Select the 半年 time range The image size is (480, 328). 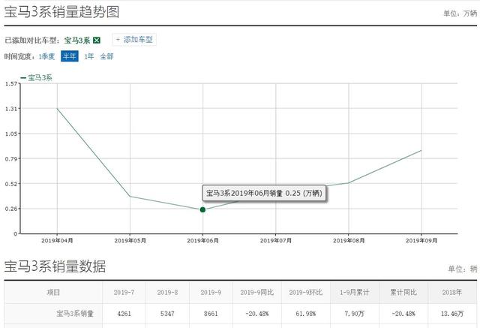70,56
